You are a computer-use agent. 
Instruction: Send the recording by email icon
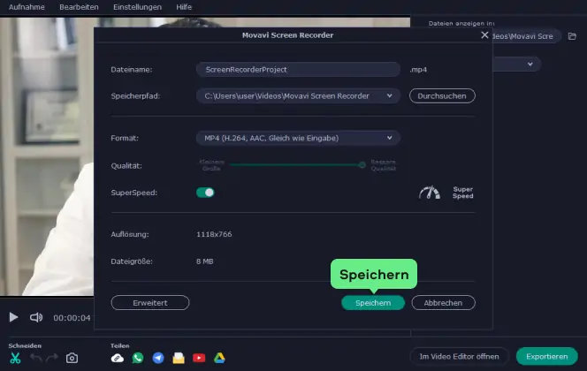[179, 358]
